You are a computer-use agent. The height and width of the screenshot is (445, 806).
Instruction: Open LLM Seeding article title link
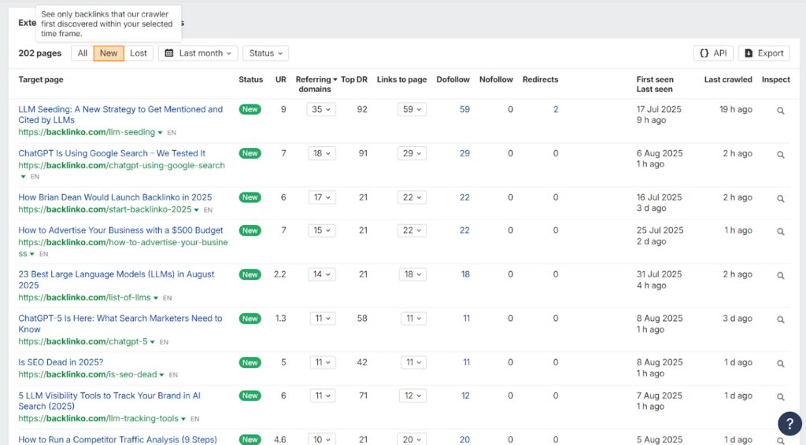click(x=120, y=115)
